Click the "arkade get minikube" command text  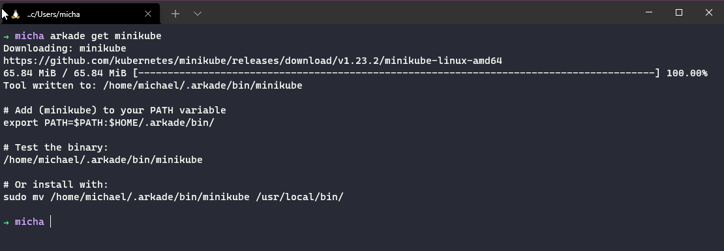106,36
